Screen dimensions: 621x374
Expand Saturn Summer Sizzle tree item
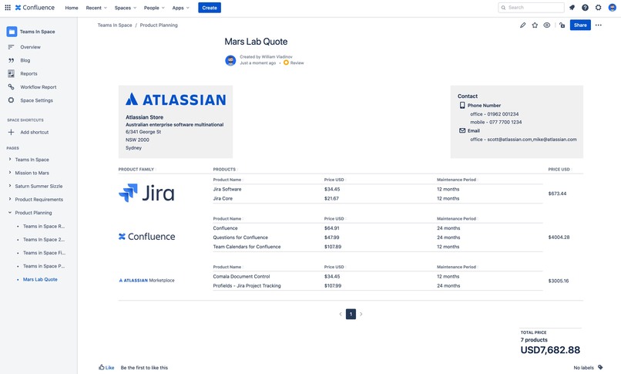click(10, 186)
